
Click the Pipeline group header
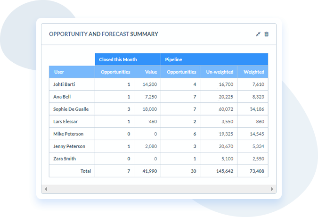(x=214, y=59)
